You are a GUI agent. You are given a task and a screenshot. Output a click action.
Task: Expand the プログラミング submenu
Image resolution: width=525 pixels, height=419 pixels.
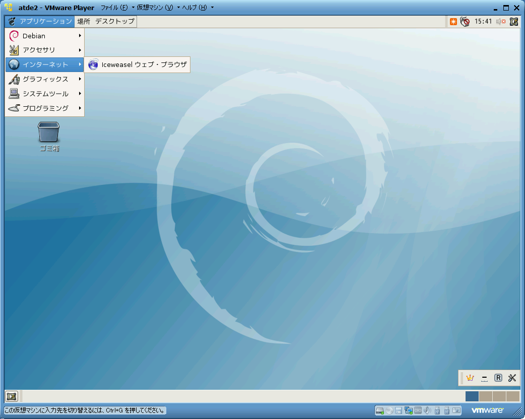click(x=45, y=108)
